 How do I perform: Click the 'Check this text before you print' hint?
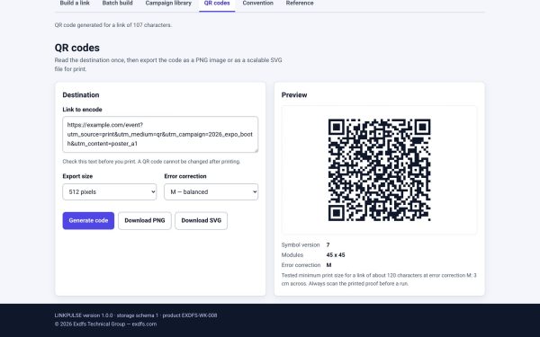(x=151, y=161)
